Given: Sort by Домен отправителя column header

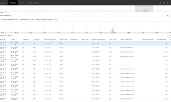Looking at the screenshot, I should click(x=74, y=40).
